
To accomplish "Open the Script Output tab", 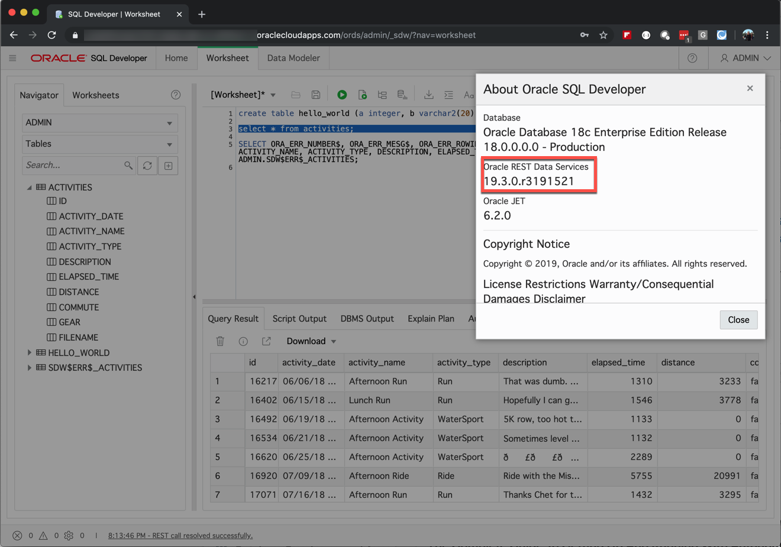I will [x=299, y=319].
